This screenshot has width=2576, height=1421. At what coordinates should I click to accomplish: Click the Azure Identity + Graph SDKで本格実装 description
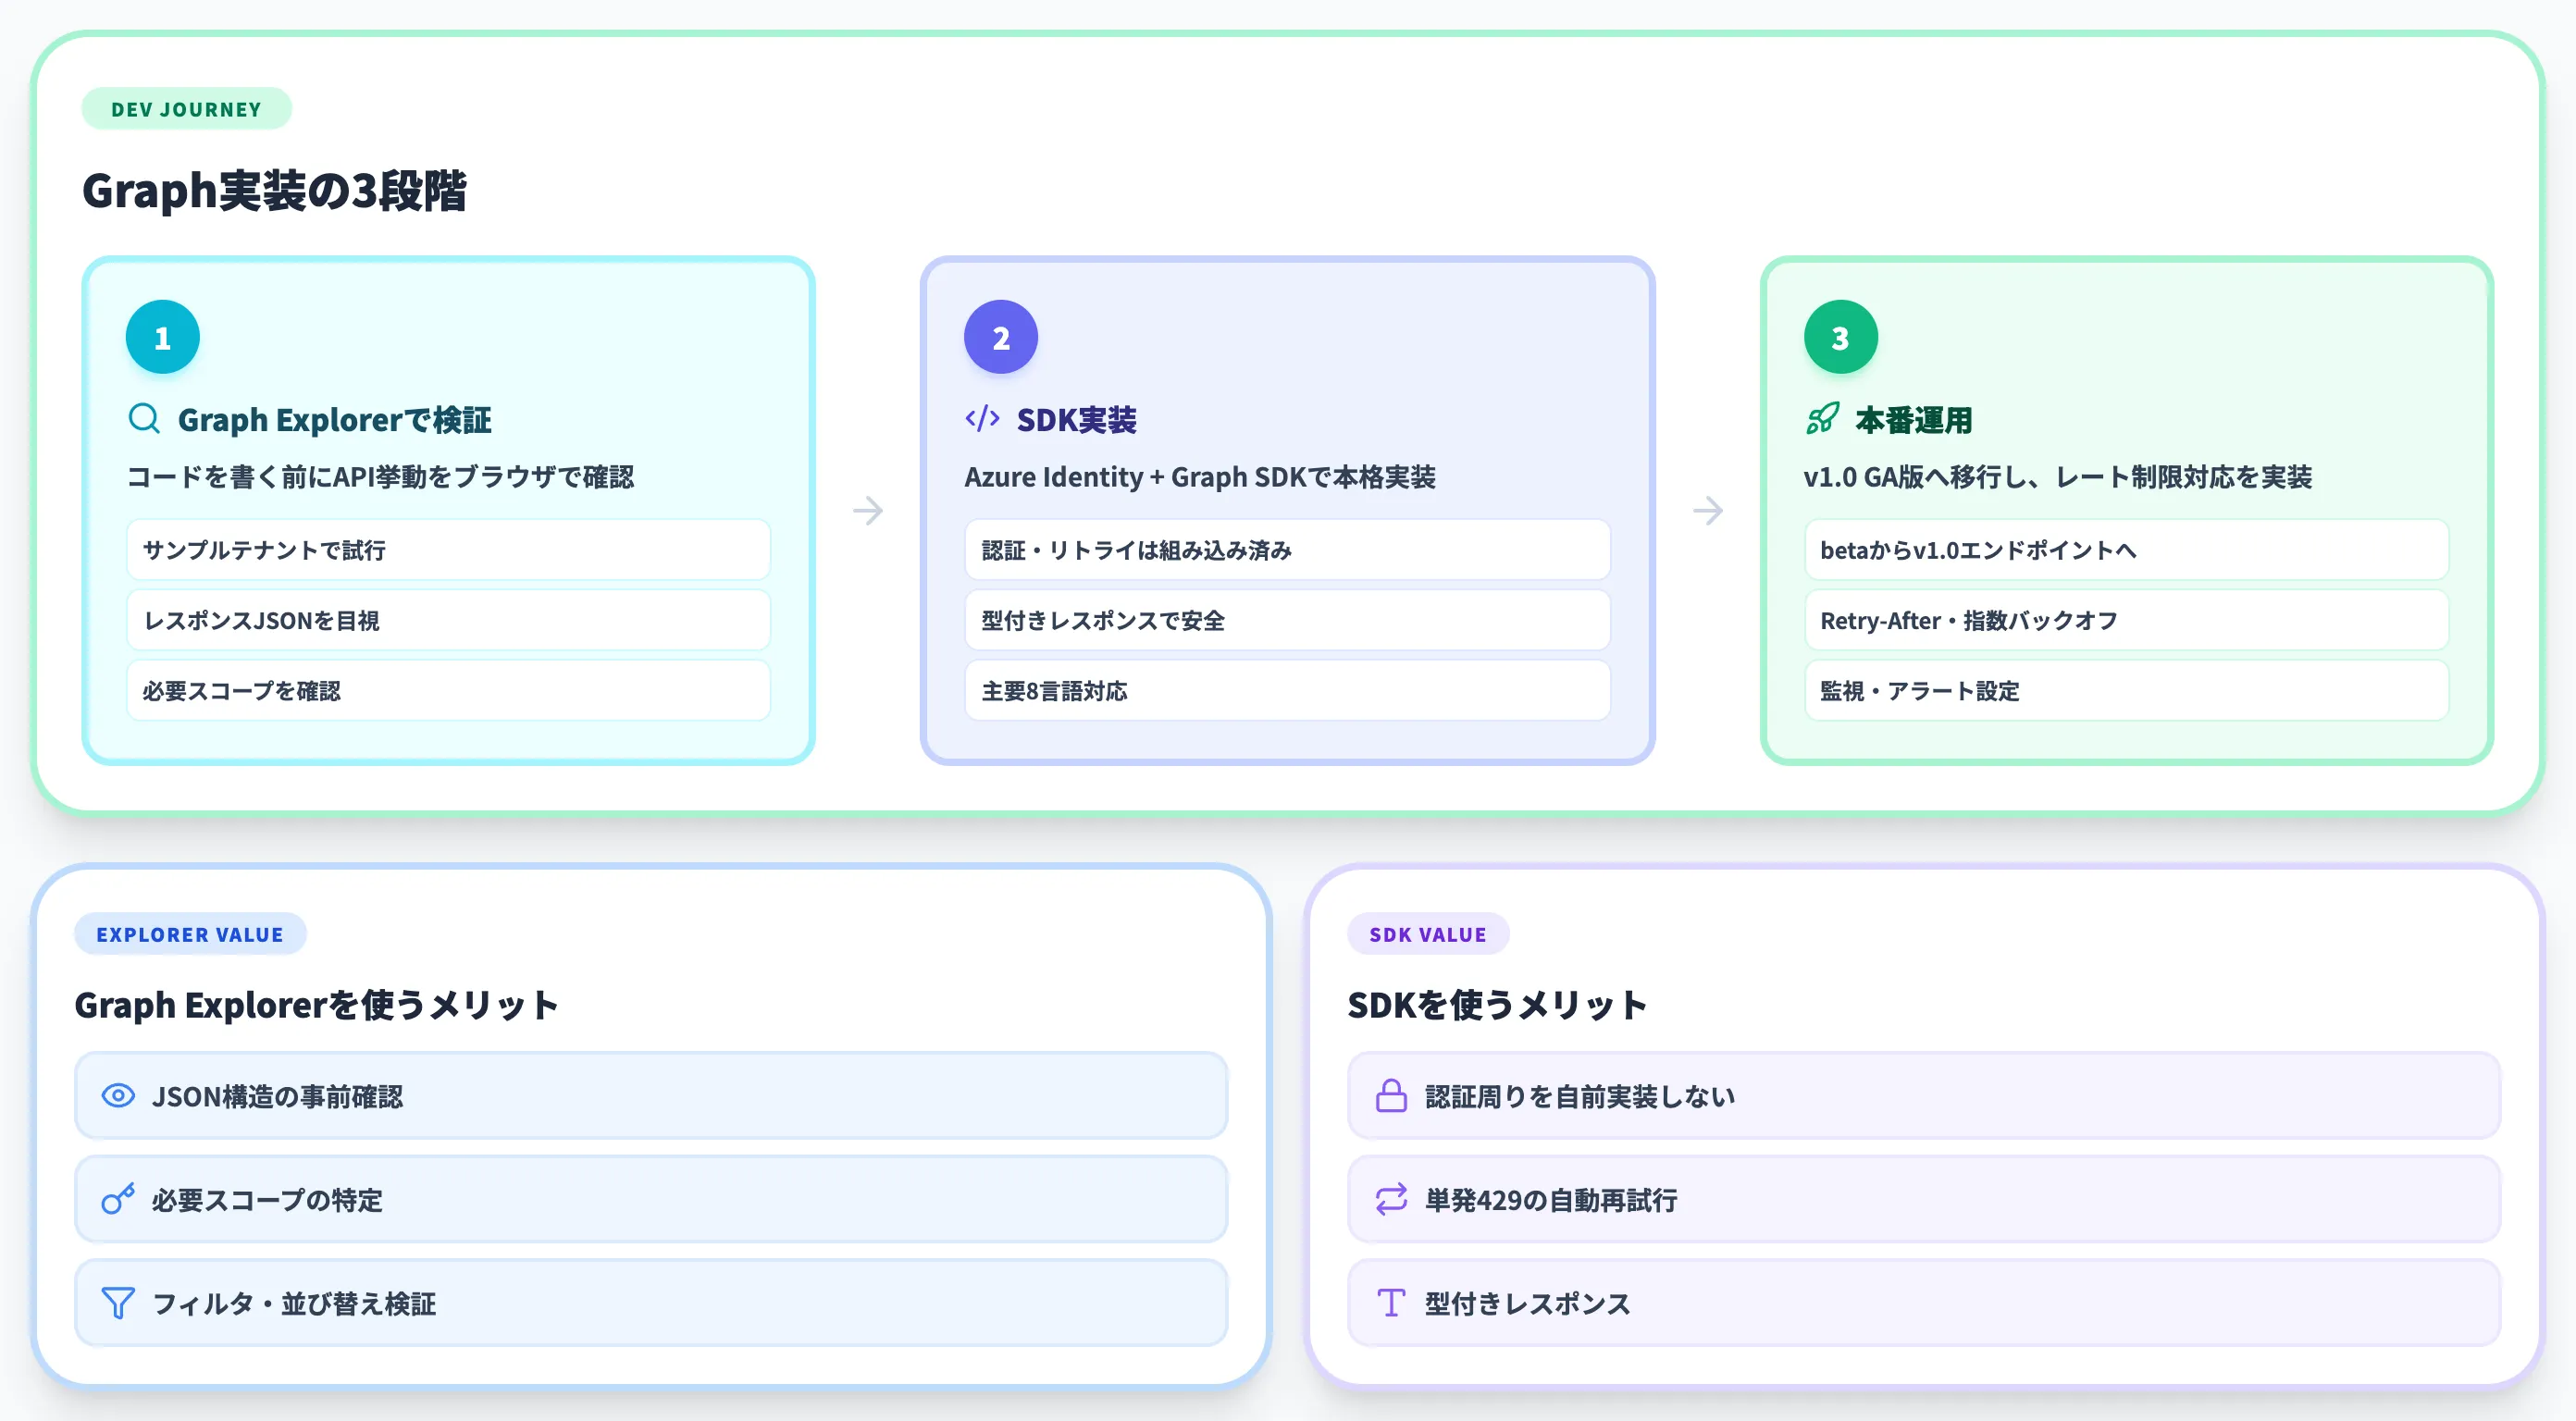click(x=1200, y=477)
